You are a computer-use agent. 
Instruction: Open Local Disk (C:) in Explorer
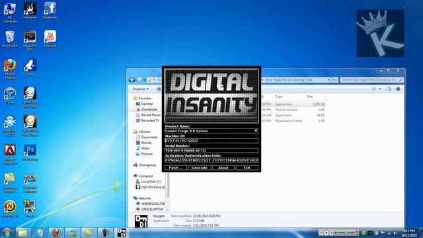click(151, 182)
